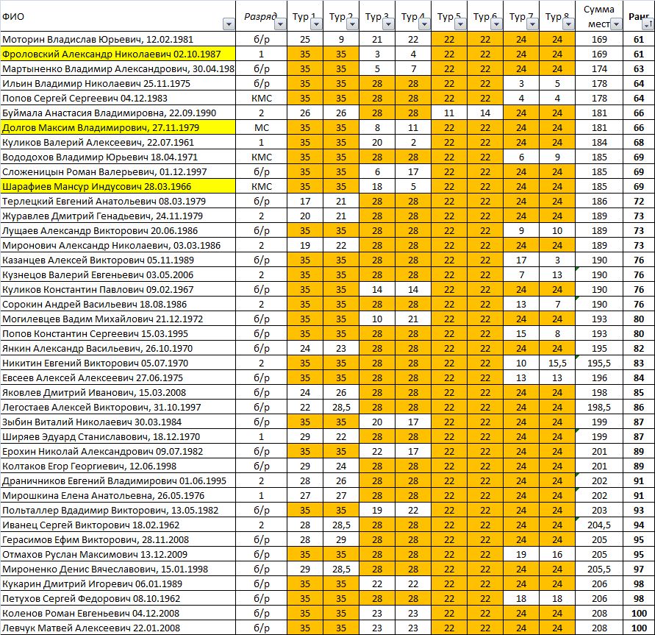655x635 pixels.
Task: Expand the Тур 1 filter dropdown
Action: tap(316, 25)
